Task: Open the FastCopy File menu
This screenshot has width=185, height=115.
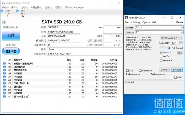Action: pos(127,22)
